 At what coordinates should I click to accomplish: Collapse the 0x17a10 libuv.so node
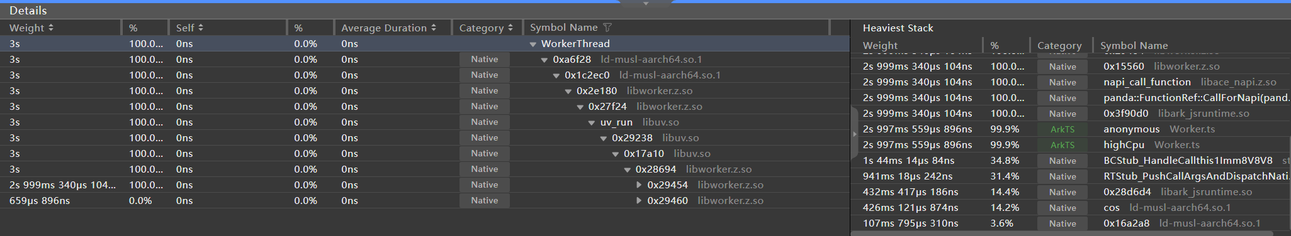[616, 154]
